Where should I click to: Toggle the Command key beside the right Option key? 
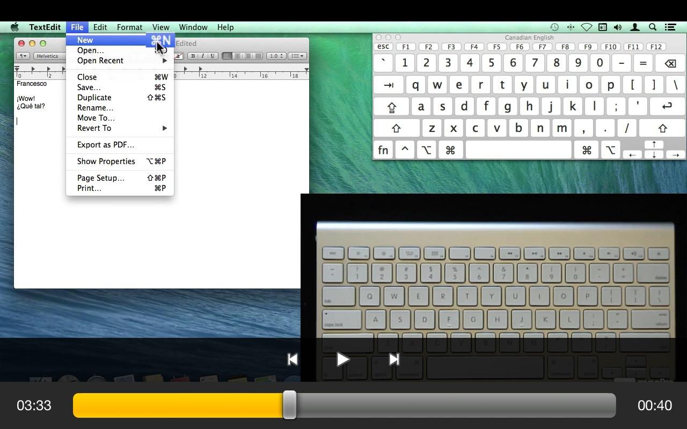click(587, 150)
